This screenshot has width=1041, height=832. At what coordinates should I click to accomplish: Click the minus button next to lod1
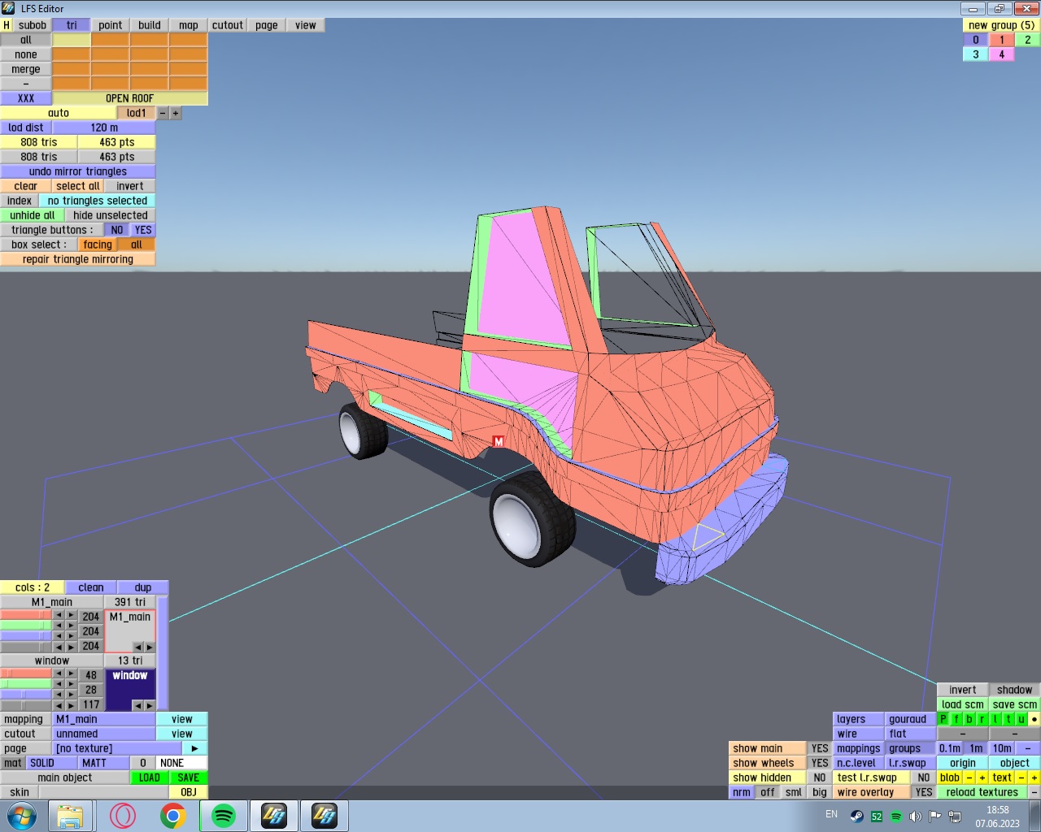163,113
